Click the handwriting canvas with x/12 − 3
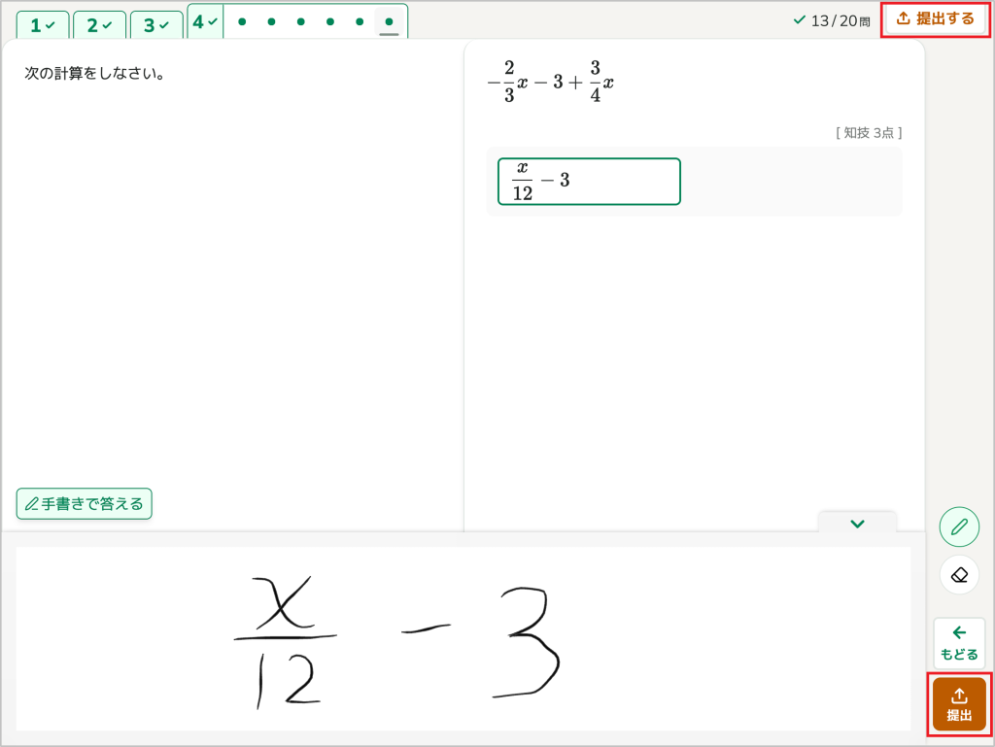This screenshot has width=995, height=747. click(x=463, y=638)
